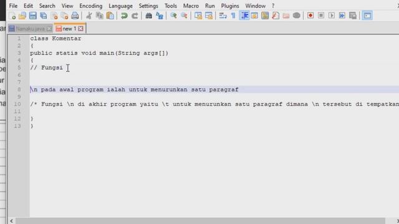This screenshot has height=224, width=399.
Task: Click the Open file folder icon
Action: (x=22, y=16)
